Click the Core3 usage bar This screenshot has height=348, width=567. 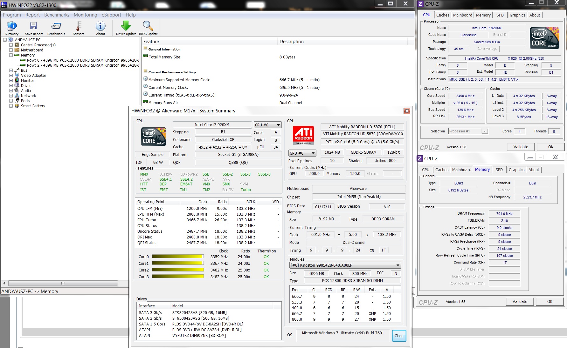tap(178, 277)
